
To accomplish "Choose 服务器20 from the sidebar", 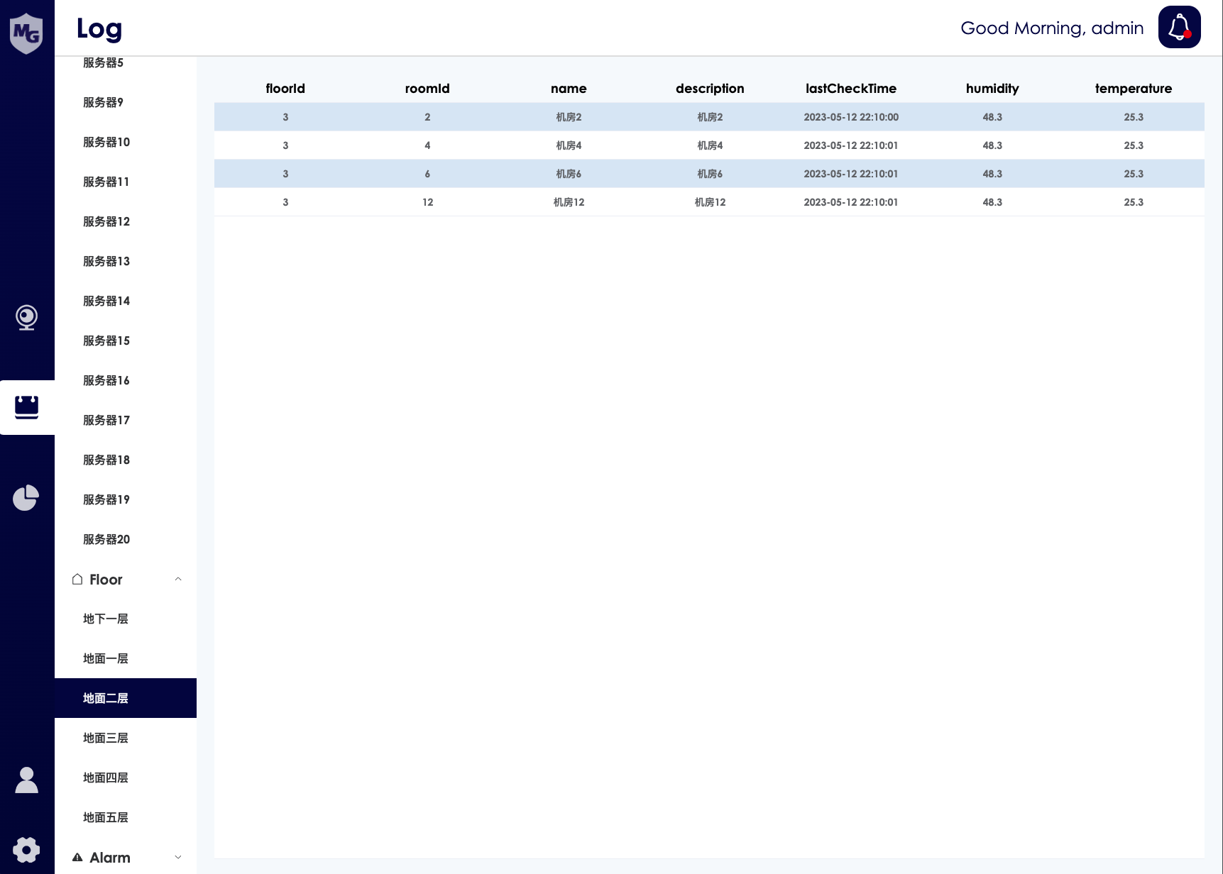I will pyautogui.click(x=106, y=539).
